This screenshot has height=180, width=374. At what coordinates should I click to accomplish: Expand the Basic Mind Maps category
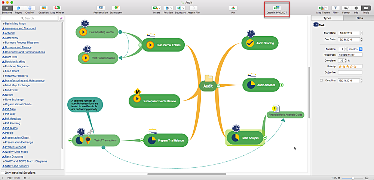coord(3,24)
